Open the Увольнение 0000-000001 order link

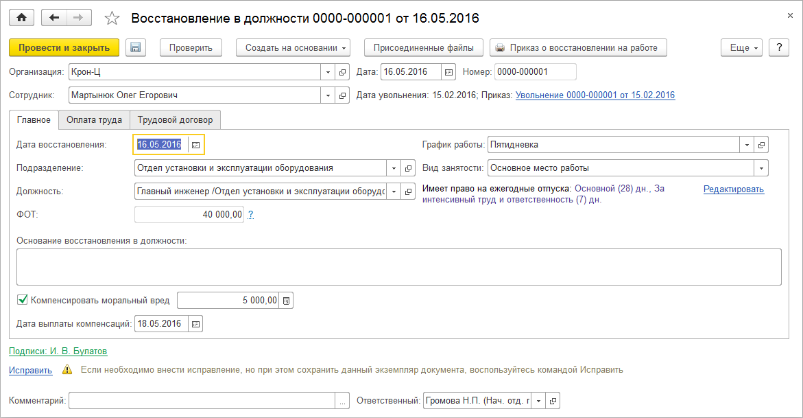(595, 95)
